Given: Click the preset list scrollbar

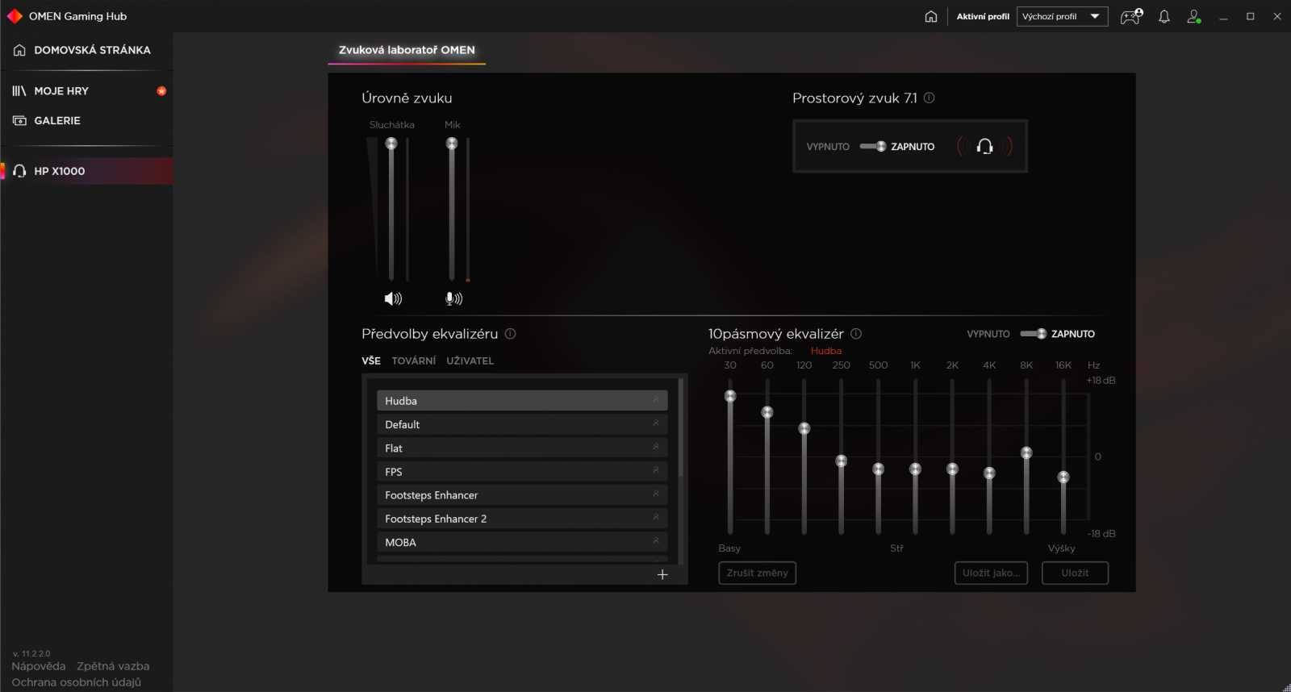Looking at the screenshot, I should [681, 427].
